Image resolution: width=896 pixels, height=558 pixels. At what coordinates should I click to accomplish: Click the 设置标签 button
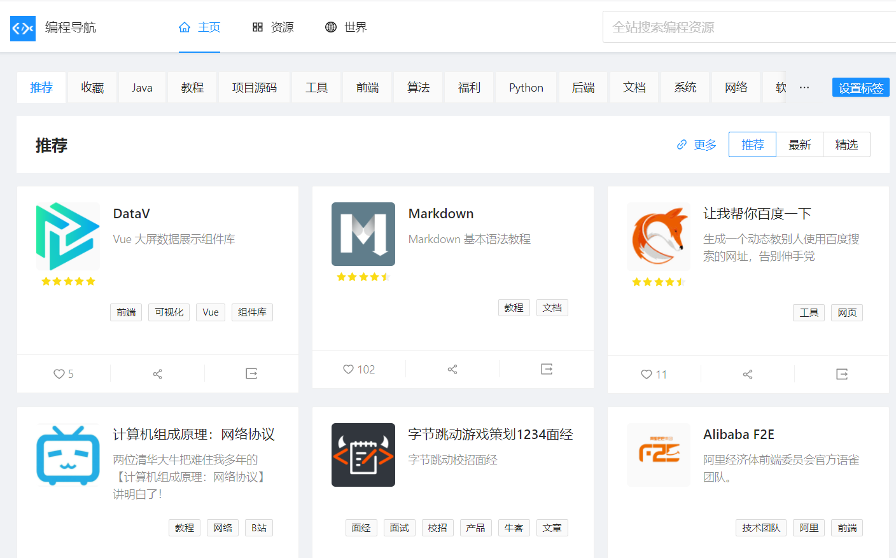click(860, 87)
